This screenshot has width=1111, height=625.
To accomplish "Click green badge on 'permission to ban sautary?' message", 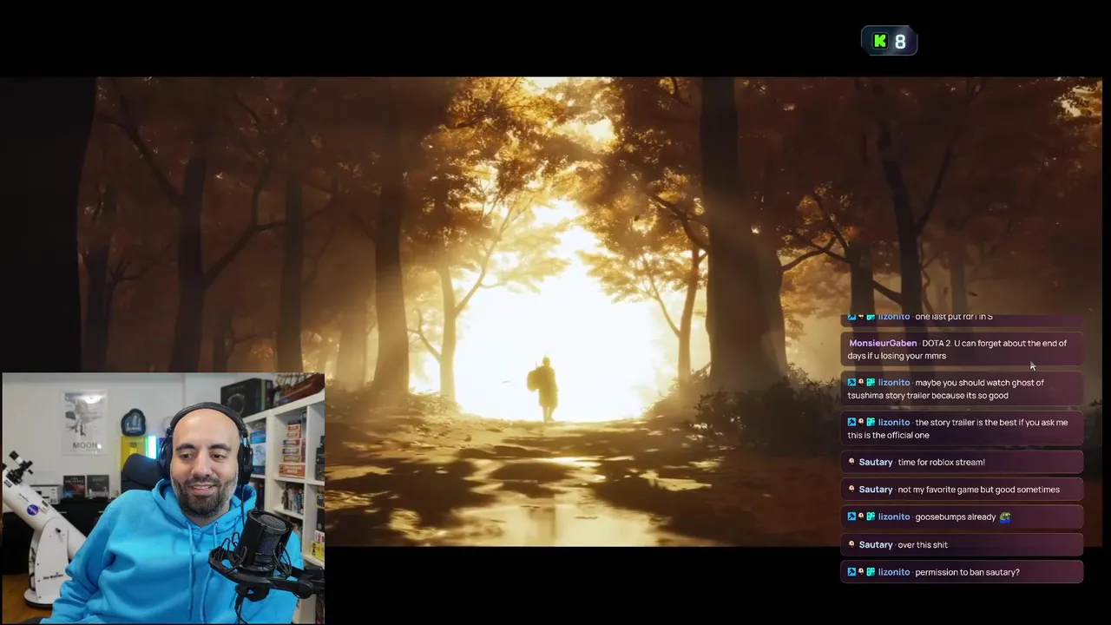I will [x=871, y=572].
